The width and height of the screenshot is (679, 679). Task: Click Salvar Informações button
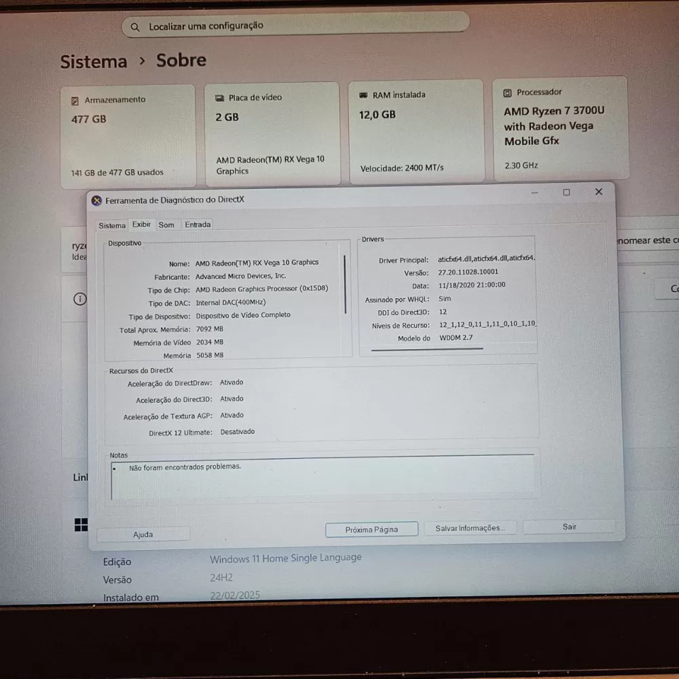click(x=471, y=528)
